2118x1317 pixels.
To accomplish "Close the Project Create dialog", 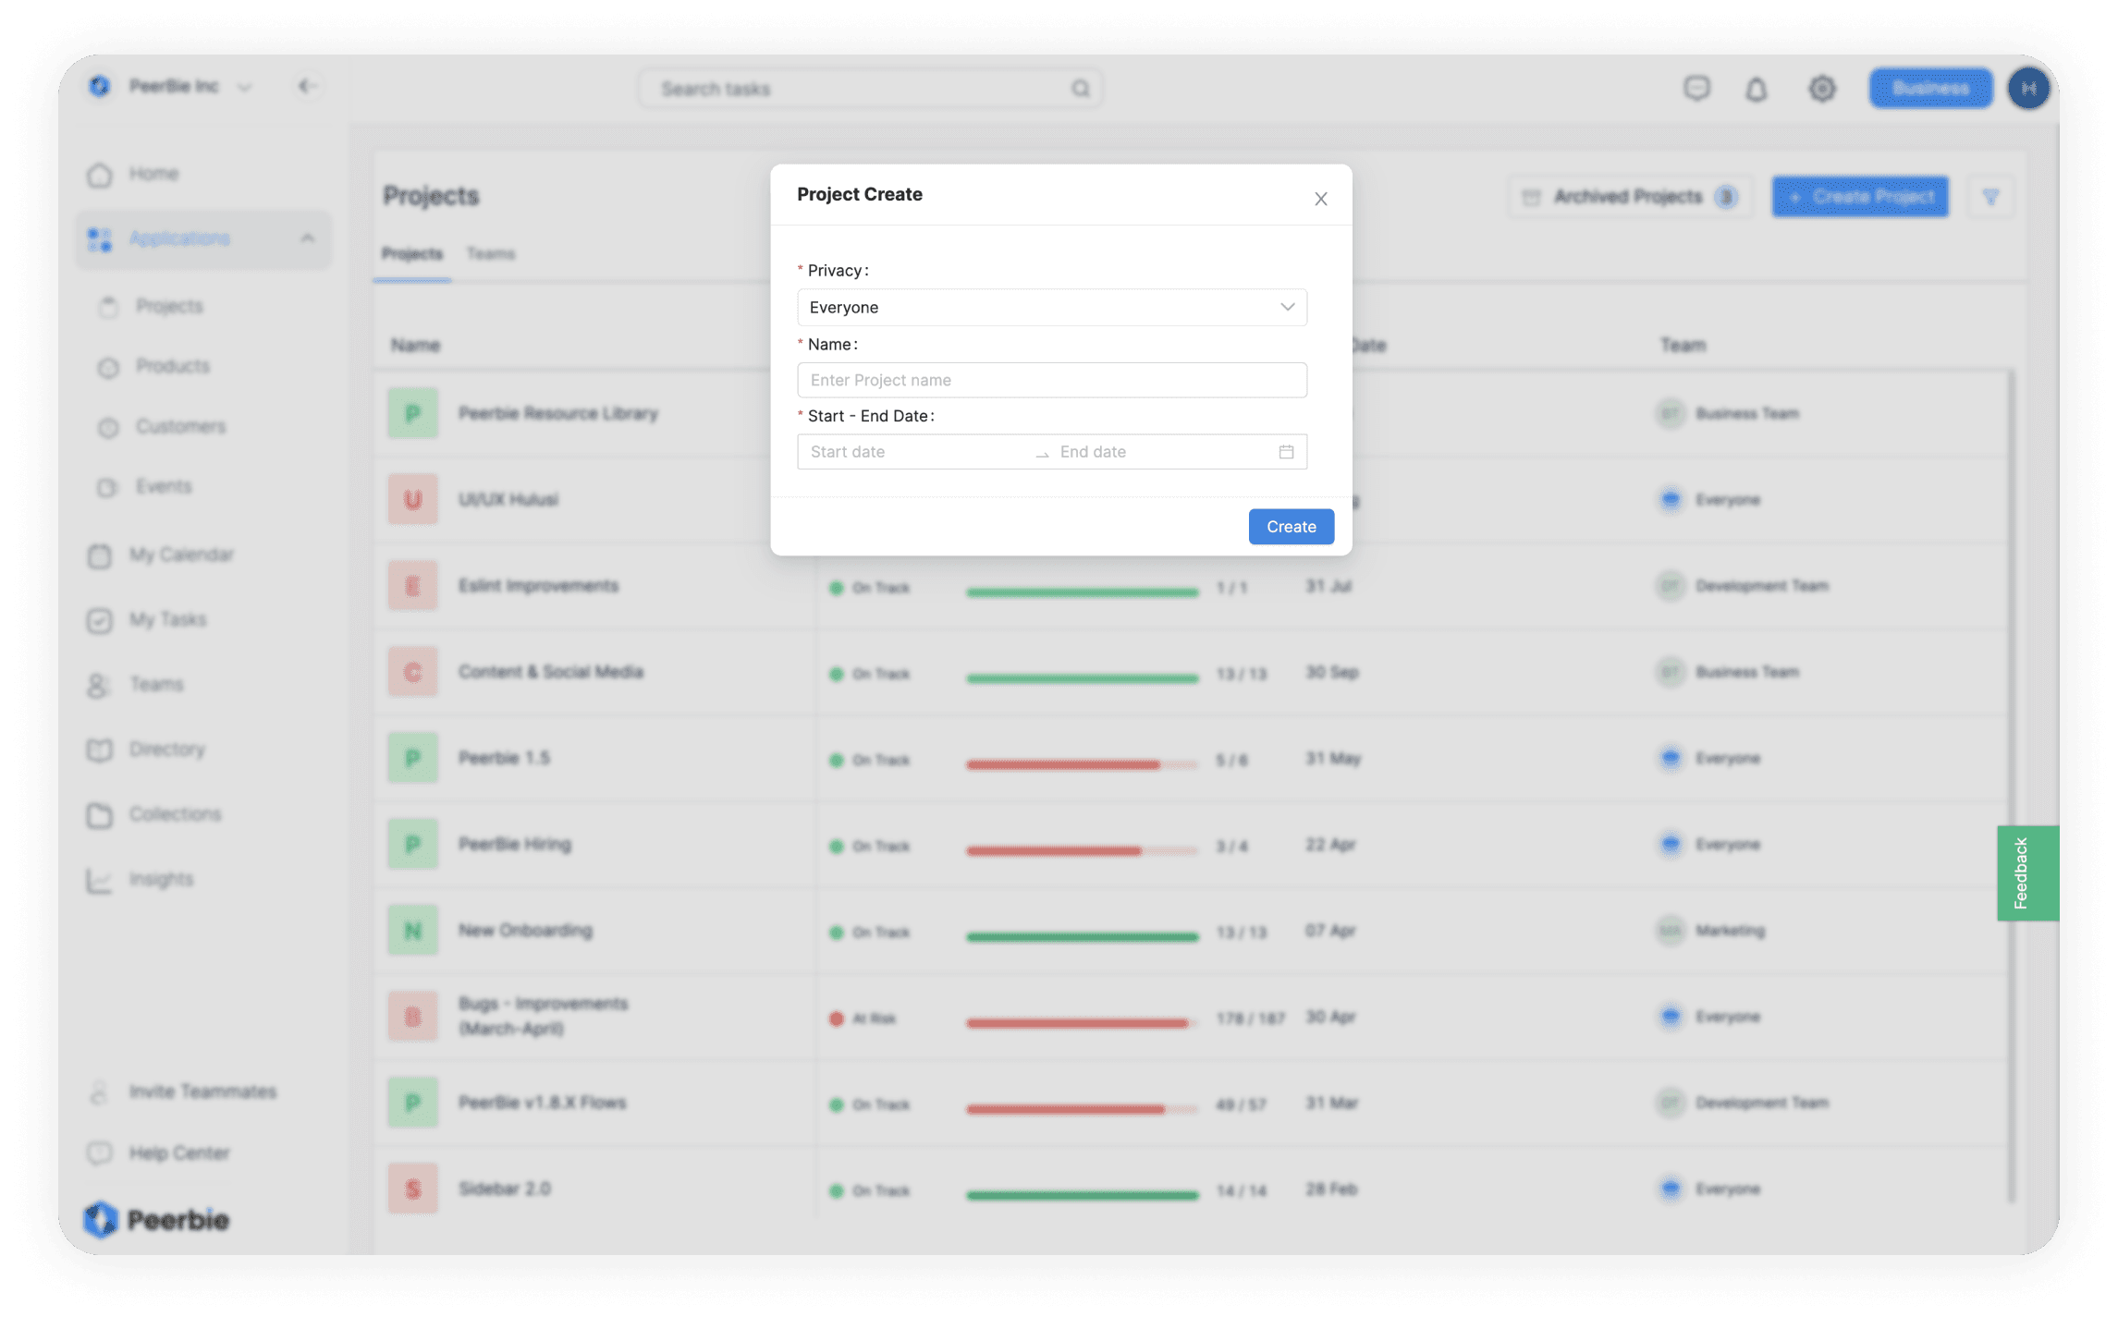I will (x=1320, y=199).
